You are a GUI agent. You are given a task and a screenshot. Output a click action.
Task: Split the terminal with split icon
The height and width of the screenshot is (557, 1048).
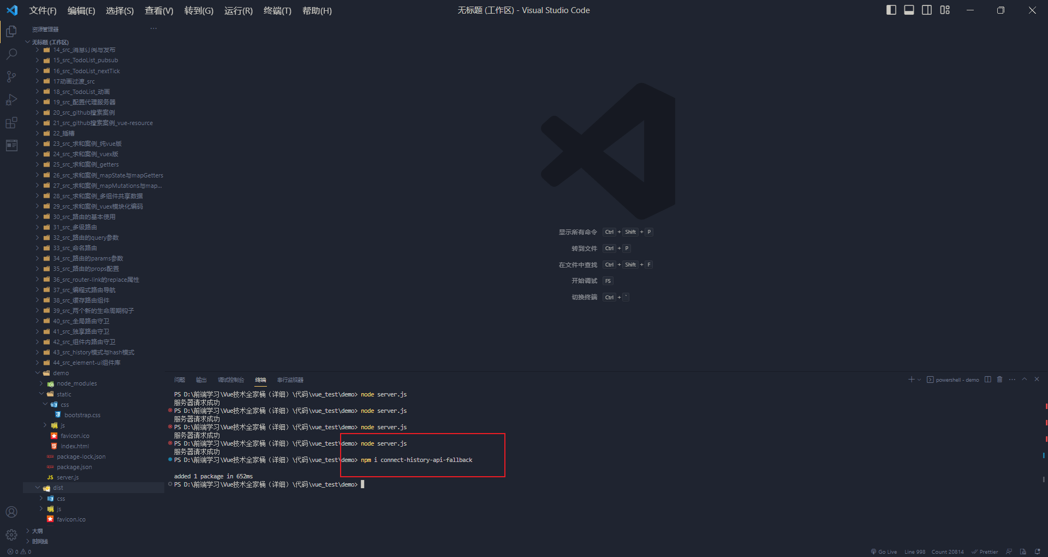click(988, 380)
